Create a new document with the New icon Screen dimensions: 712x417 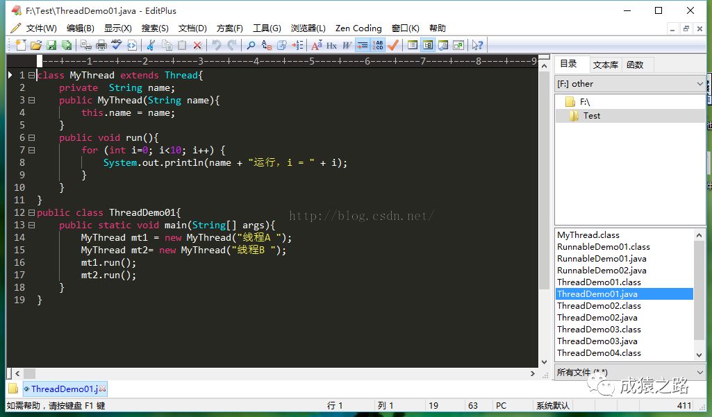click(x=21, y=45)
